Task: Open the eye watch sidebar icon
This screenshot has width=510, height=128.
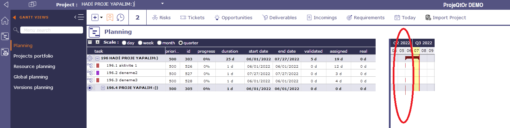Action: (x=5, y=52)
